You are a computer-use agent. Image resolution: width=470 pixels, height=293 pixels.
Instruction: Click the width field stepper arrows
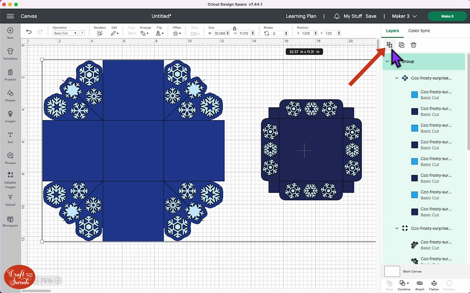pos(228,33)
